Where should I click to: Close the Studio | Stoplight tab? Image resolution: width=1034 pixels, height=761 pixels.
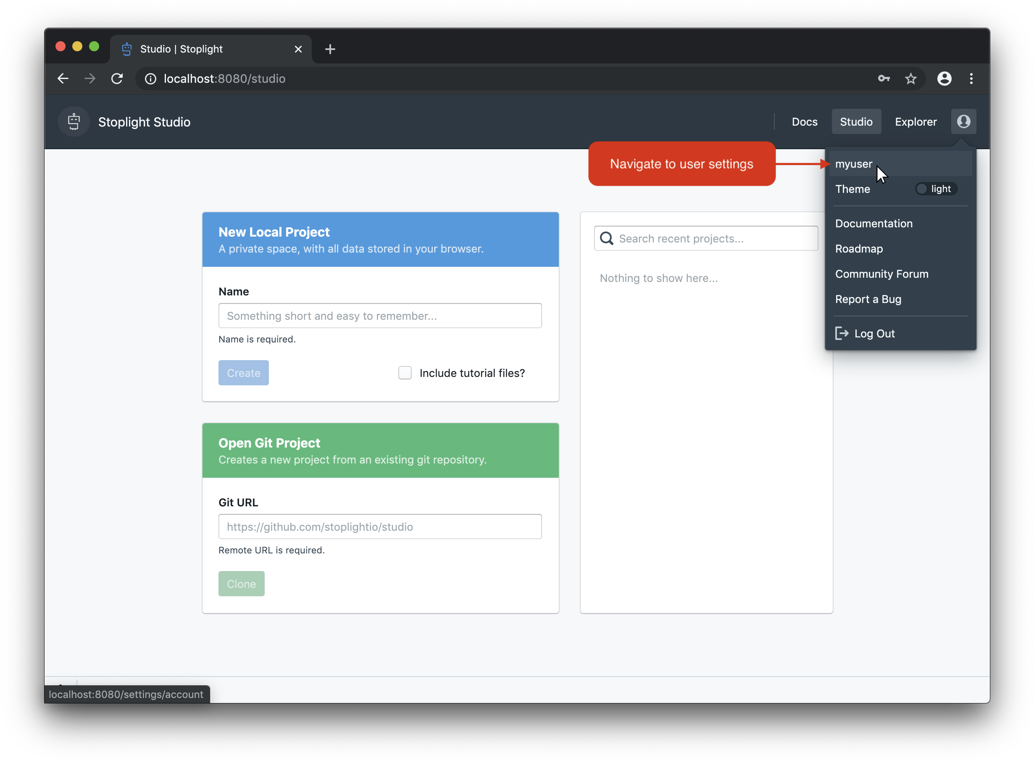coord(298,49)
